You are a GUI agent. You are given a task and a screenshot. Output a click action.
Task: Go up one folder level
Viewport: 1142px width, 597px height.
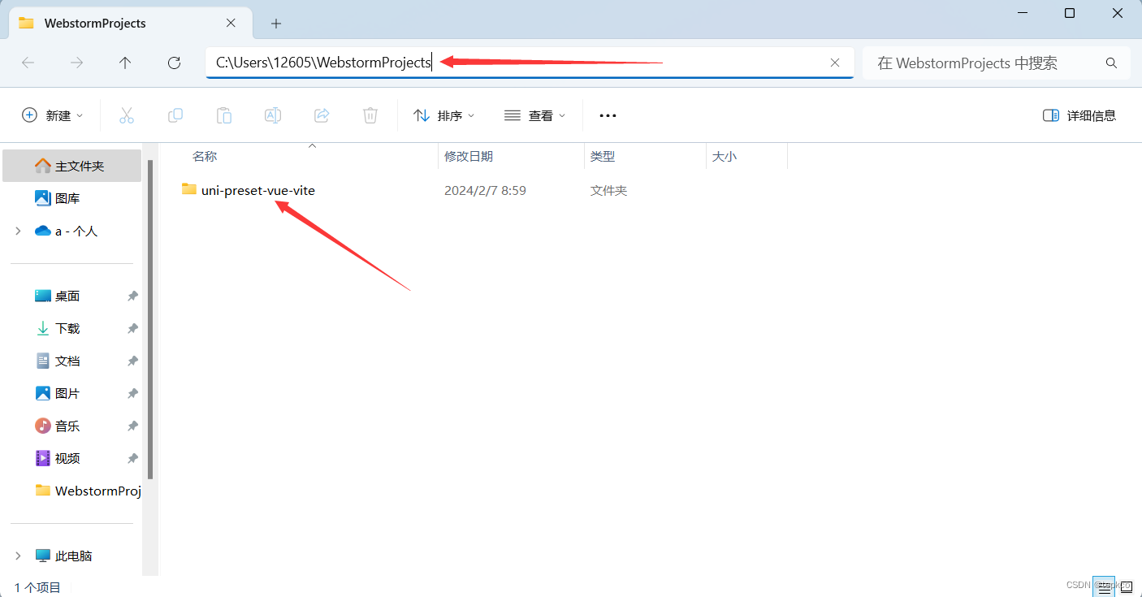point(125,63)
